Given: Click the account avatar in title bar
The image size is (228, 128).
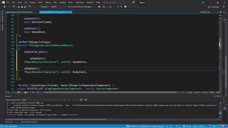Looking at the screenshot, I should [x=203, y=2].
